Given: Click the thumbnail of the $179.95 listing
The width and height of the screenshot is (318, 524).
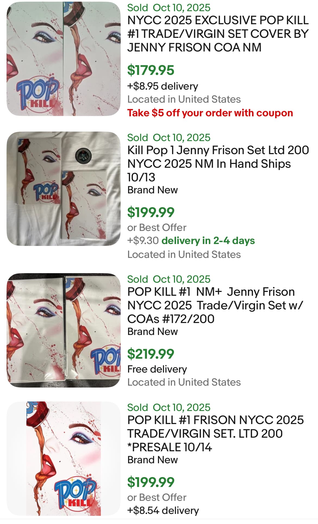Looking at the screenshot, I should coord(64,59).
